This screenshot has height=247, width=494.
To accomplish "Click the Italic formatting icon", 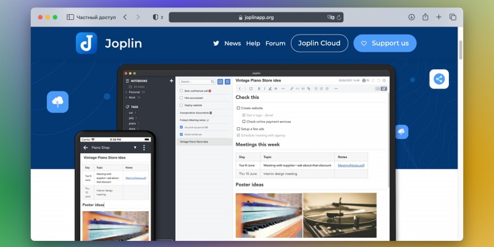I will coord(264,89).
